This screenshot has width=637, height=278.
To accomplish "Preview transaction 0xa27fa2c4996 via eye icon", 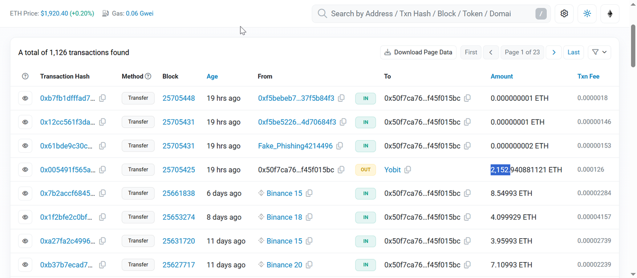I will (x=25, y=241).
